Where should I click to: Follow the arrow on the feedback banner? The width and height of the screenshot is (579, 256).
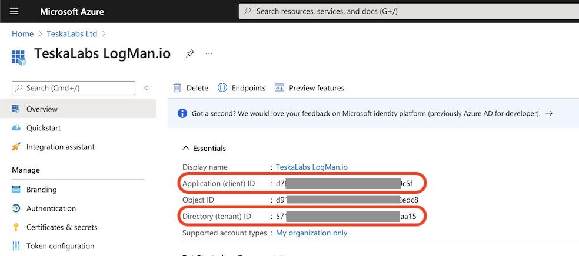549,113
